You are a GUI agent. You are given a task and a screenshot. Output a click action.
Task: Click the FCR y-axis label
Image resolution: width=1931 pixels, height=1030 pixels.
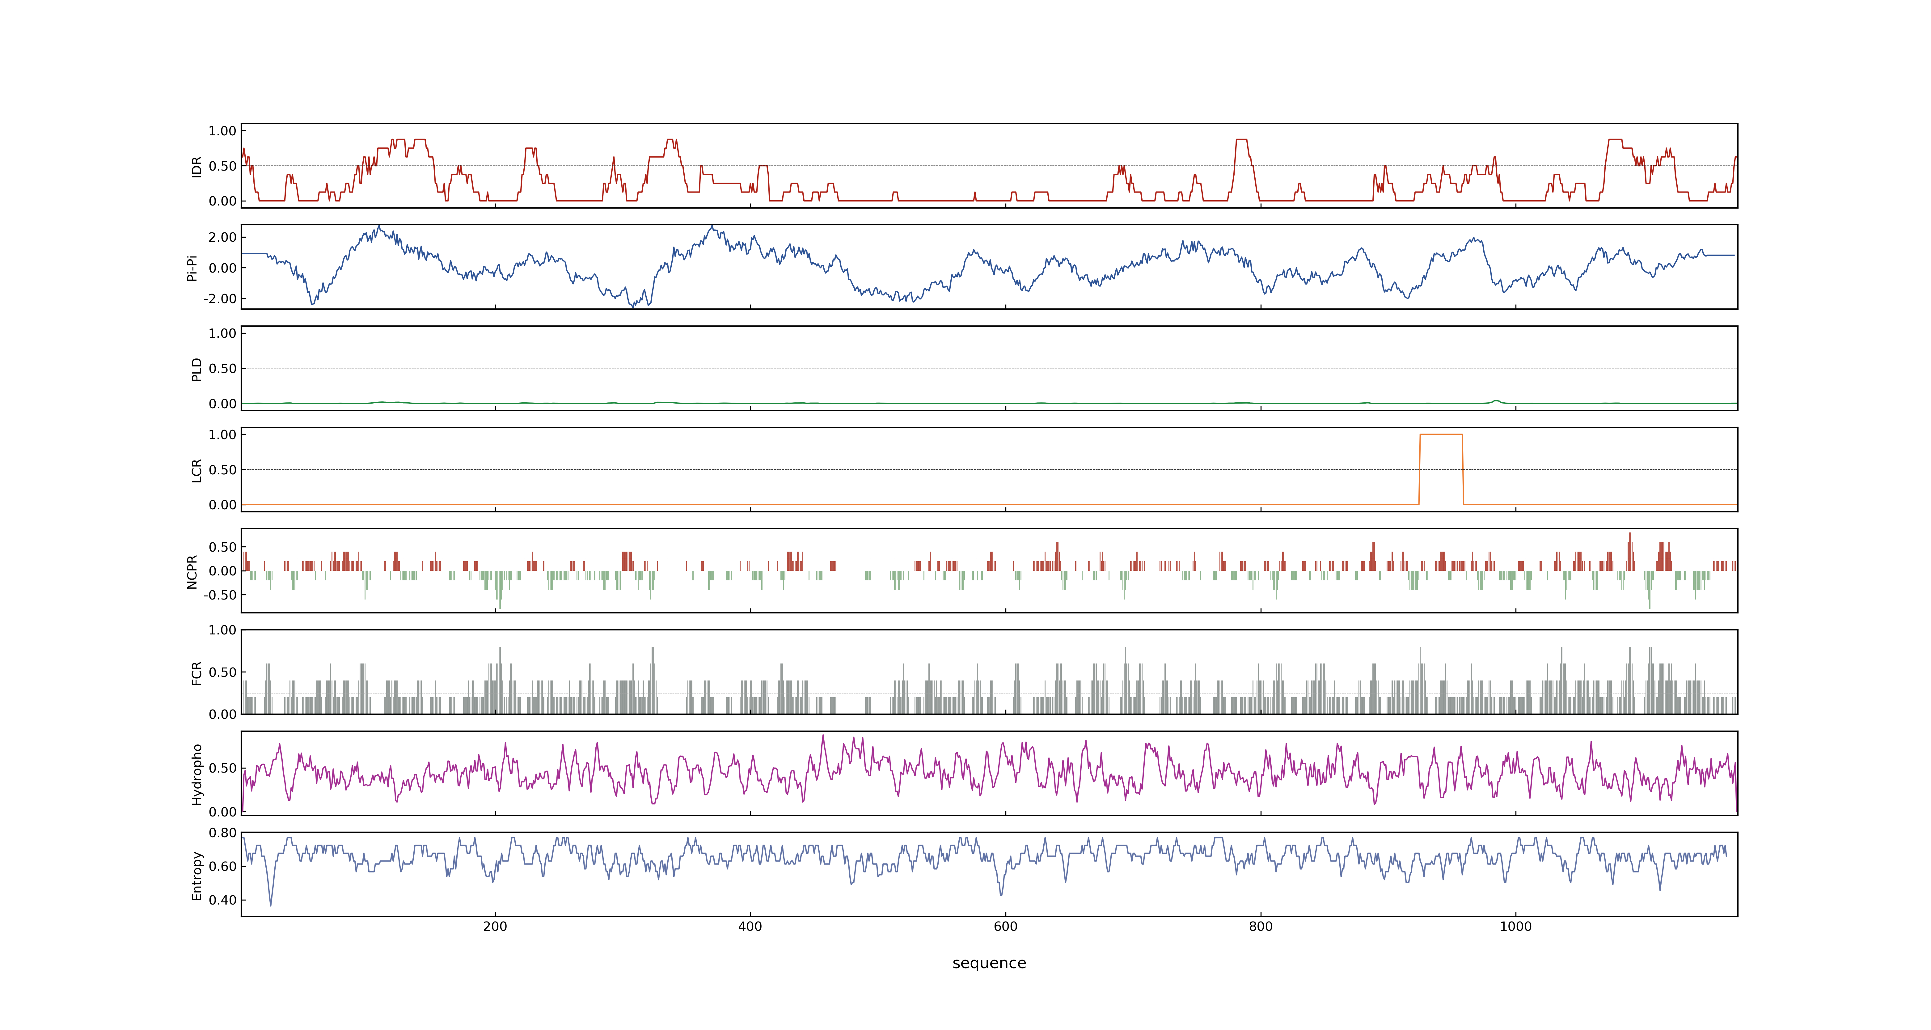[196, 673]
